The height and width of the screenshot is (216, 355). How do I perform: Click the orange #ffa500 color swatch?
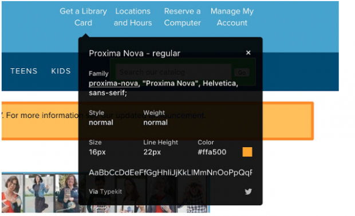pos(247,152)
